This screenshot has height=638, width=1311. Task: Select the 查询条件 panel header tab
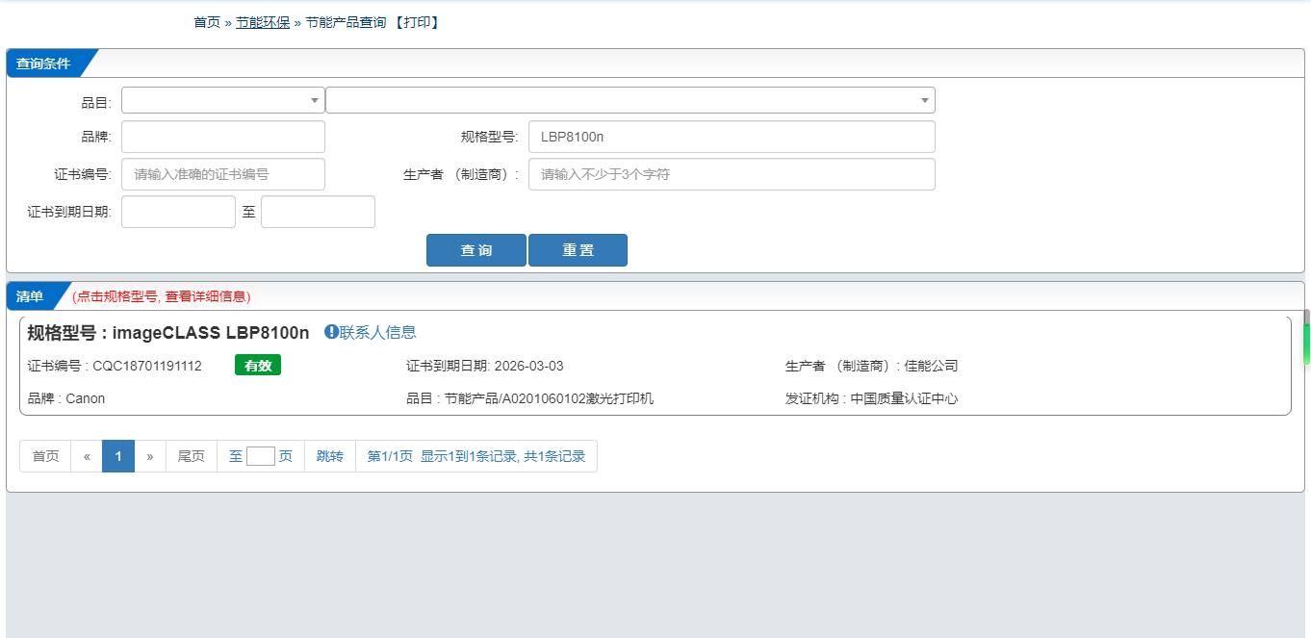pos(45,64)
